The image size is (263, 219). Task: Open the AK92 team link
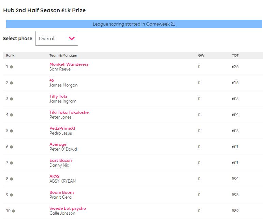click(54, 176)
